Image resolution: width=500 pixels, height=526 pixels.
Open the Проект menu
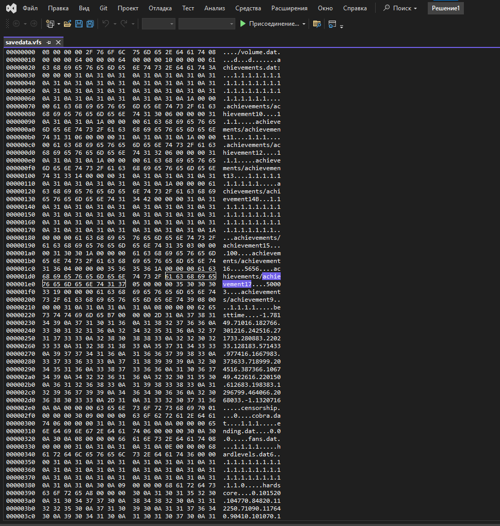(x=128, y=8)
